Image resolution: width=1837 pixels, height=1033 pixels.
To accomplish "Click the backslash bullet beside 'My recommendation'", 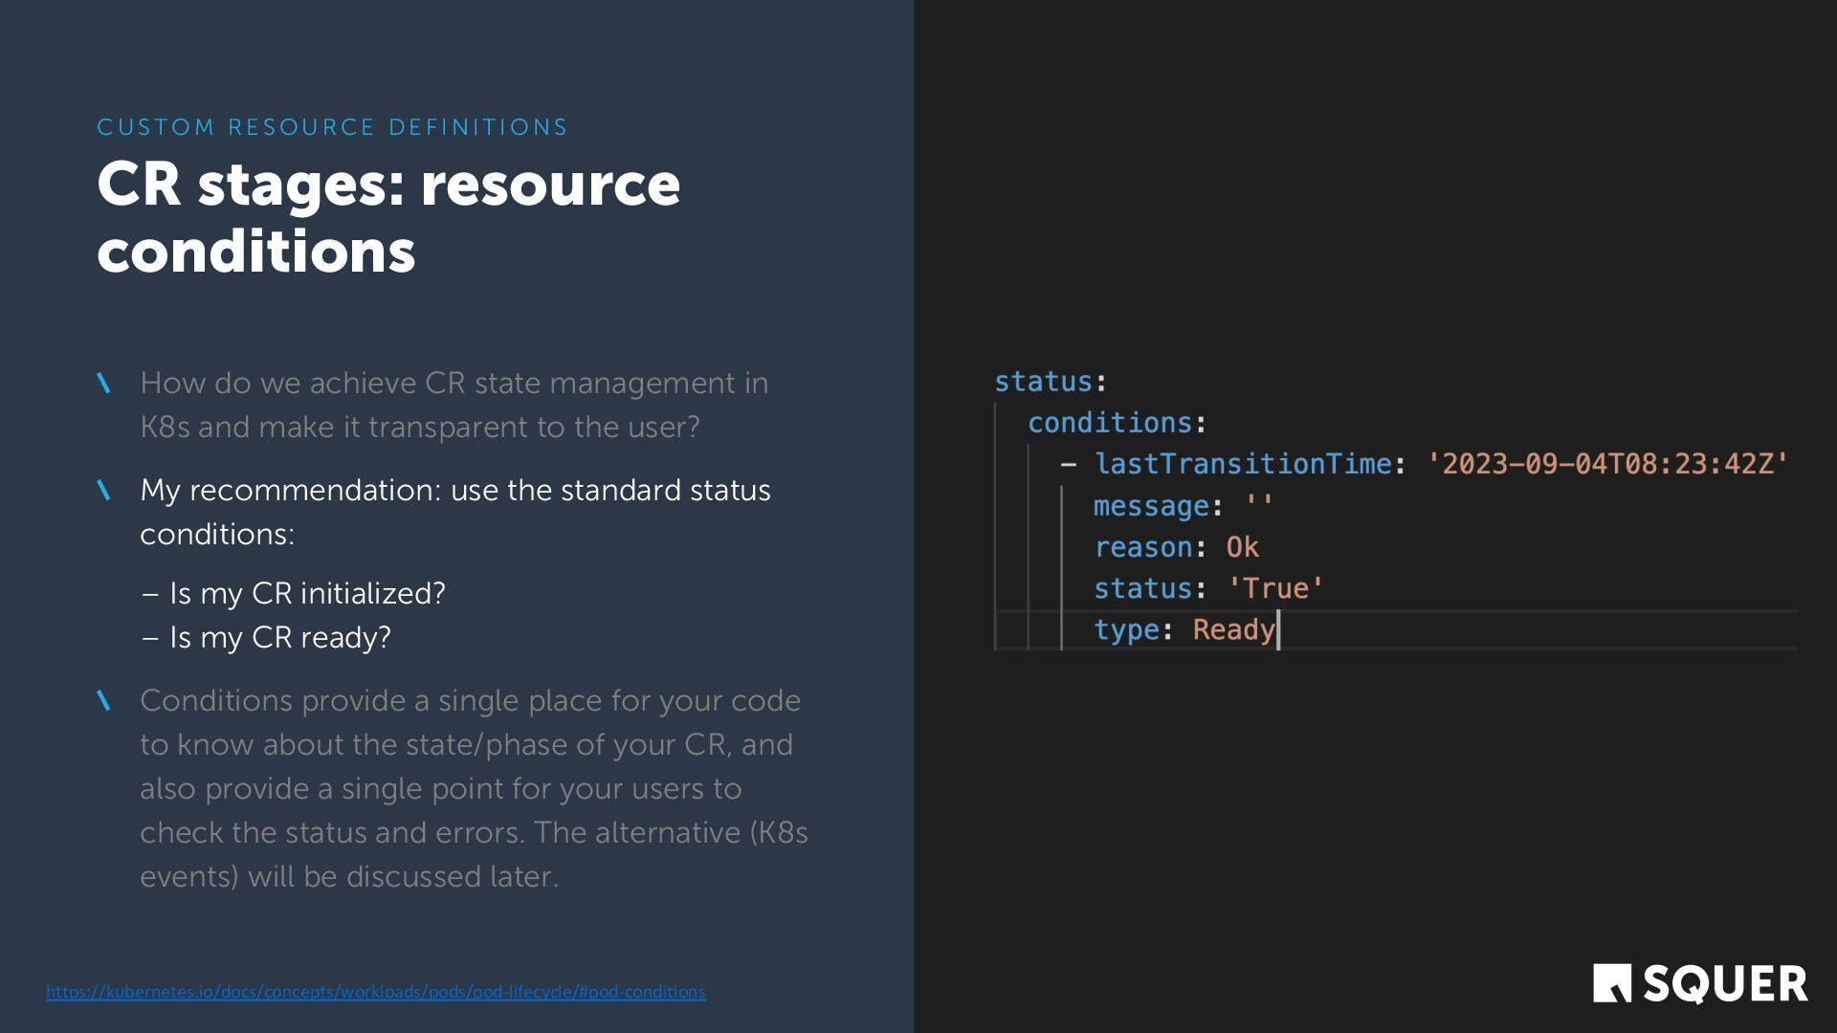I will (x=104, y=491).
